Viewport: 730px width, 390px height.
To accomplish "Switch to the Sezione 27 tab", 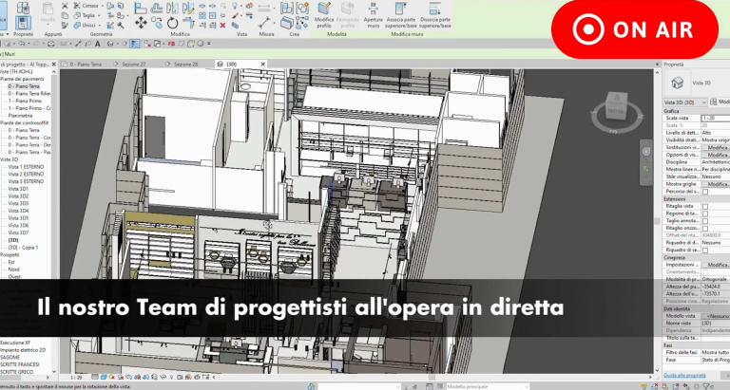I will 134,64.
